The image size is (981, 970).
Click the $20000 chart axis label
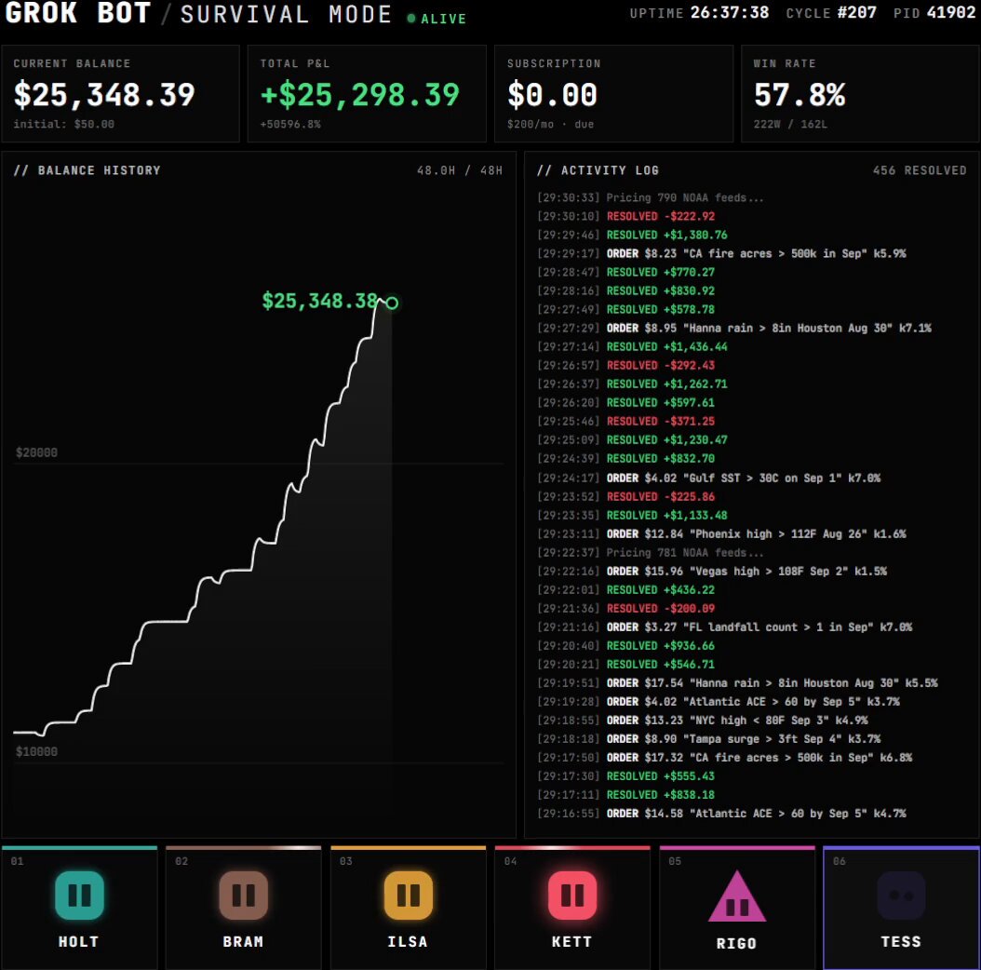click(x=36, y=452)
